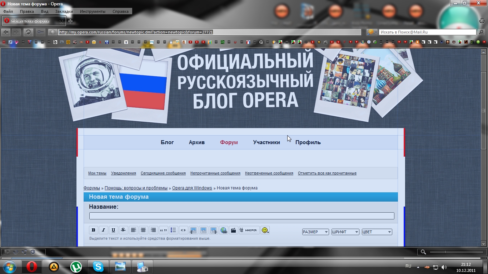The height and width of the screenshot is (274, 488).
Task: Go back with the browser back arrow
Action: pos(6,32)
